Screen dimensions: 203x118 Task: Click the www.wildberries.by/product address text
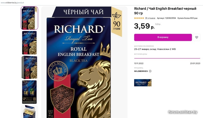(12, 3)
